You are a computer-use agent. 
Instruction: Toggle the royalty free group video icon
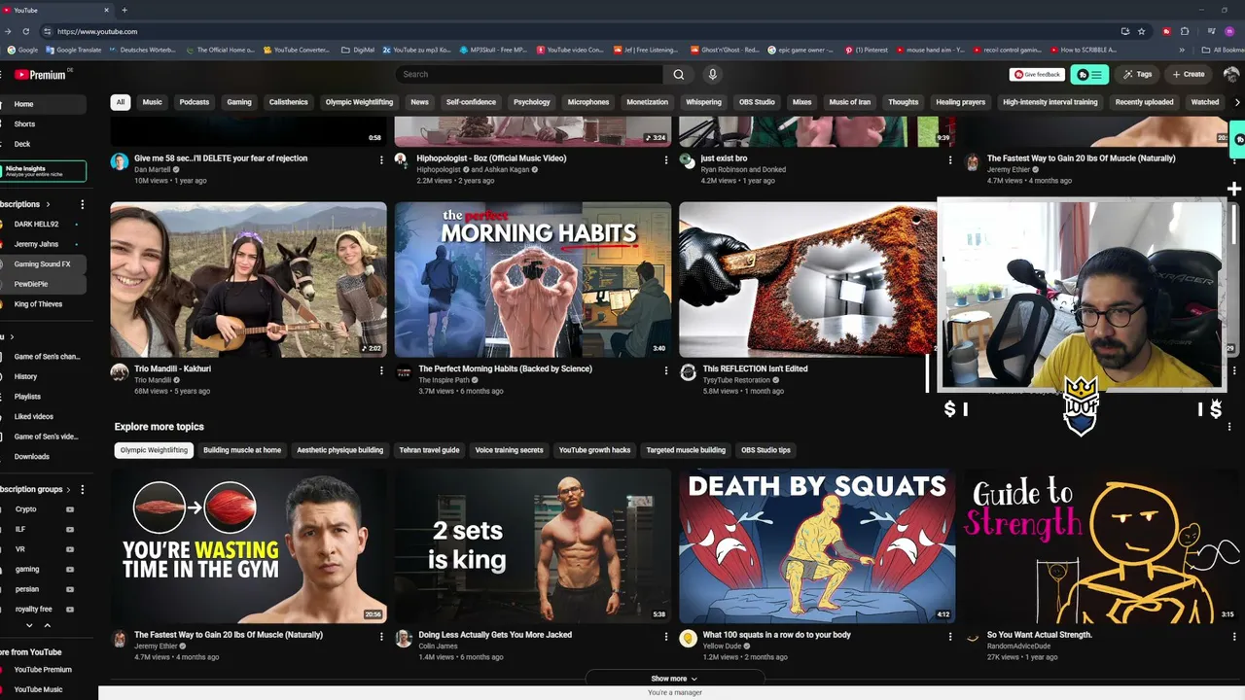70,609
